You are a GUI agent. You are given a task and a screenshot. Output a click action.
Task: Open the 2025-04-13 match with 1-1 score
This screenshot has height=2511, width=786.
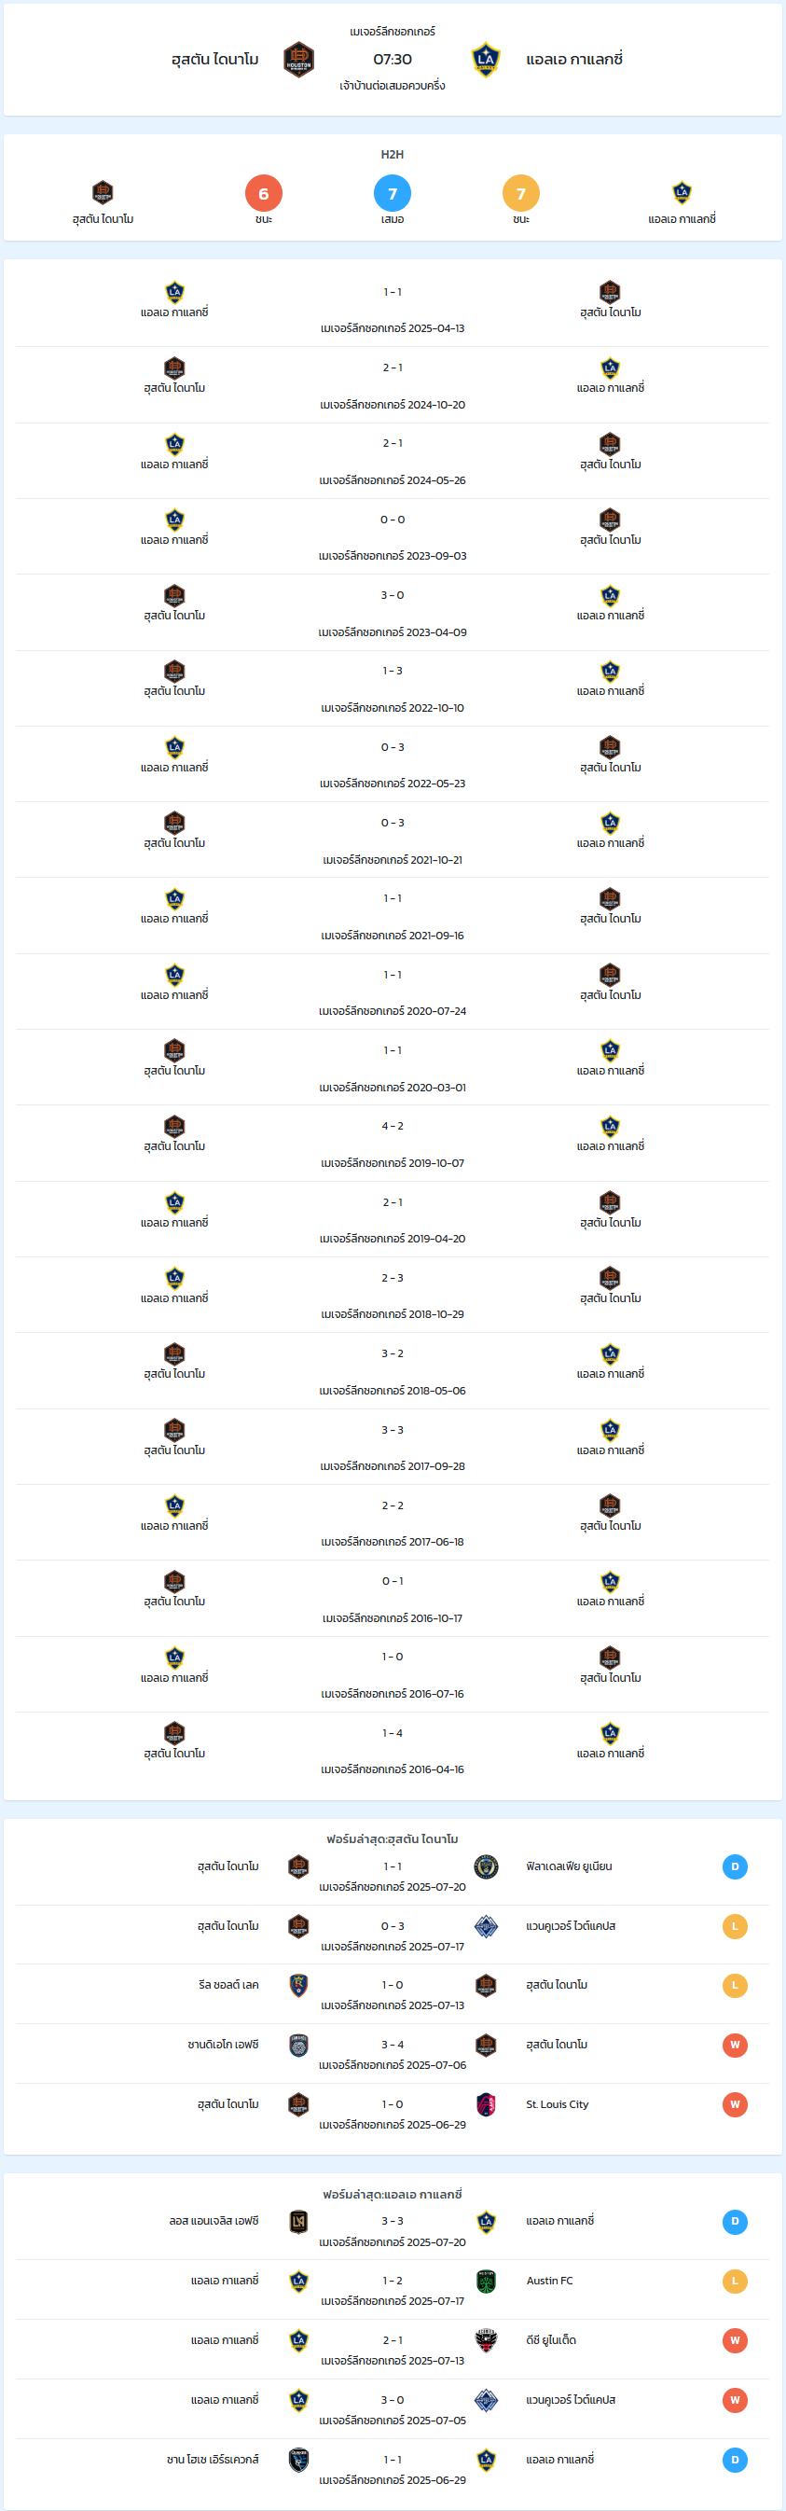click(x=393, y=309)
